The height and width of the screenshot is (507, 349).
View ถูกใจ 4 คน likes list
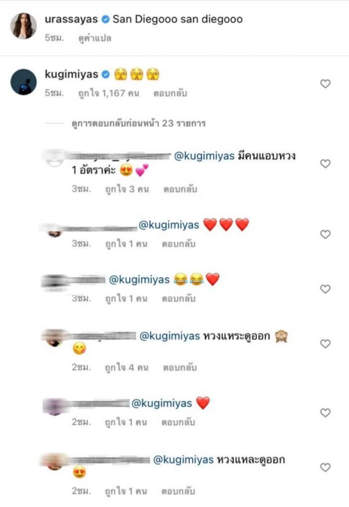click(x=126, y=367)
